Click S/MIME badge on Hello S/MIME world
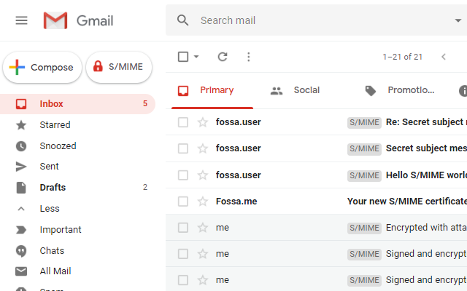 coord(364,175)
